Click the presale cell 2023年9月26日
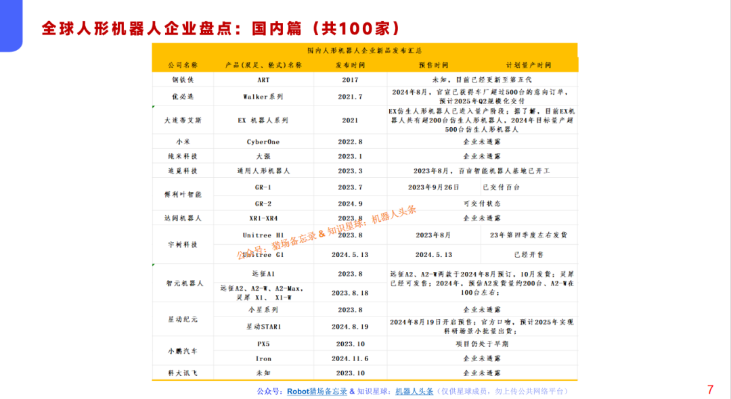 pyautogui.click(x=434, y=187)
